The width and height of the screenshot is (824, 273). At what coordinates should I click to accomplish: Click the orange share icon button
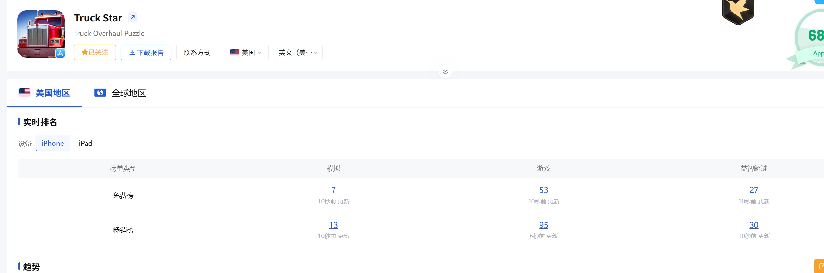pyautogui.click(x=820, y=266)
